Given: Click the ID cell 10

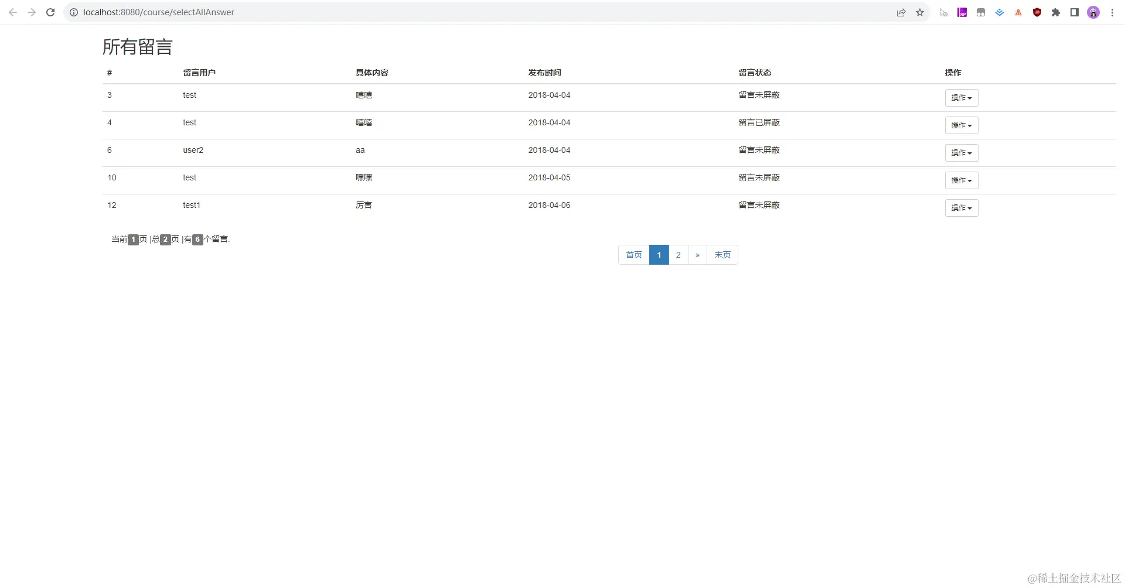Looking at the screenshot, I should (x=112, y=177).
